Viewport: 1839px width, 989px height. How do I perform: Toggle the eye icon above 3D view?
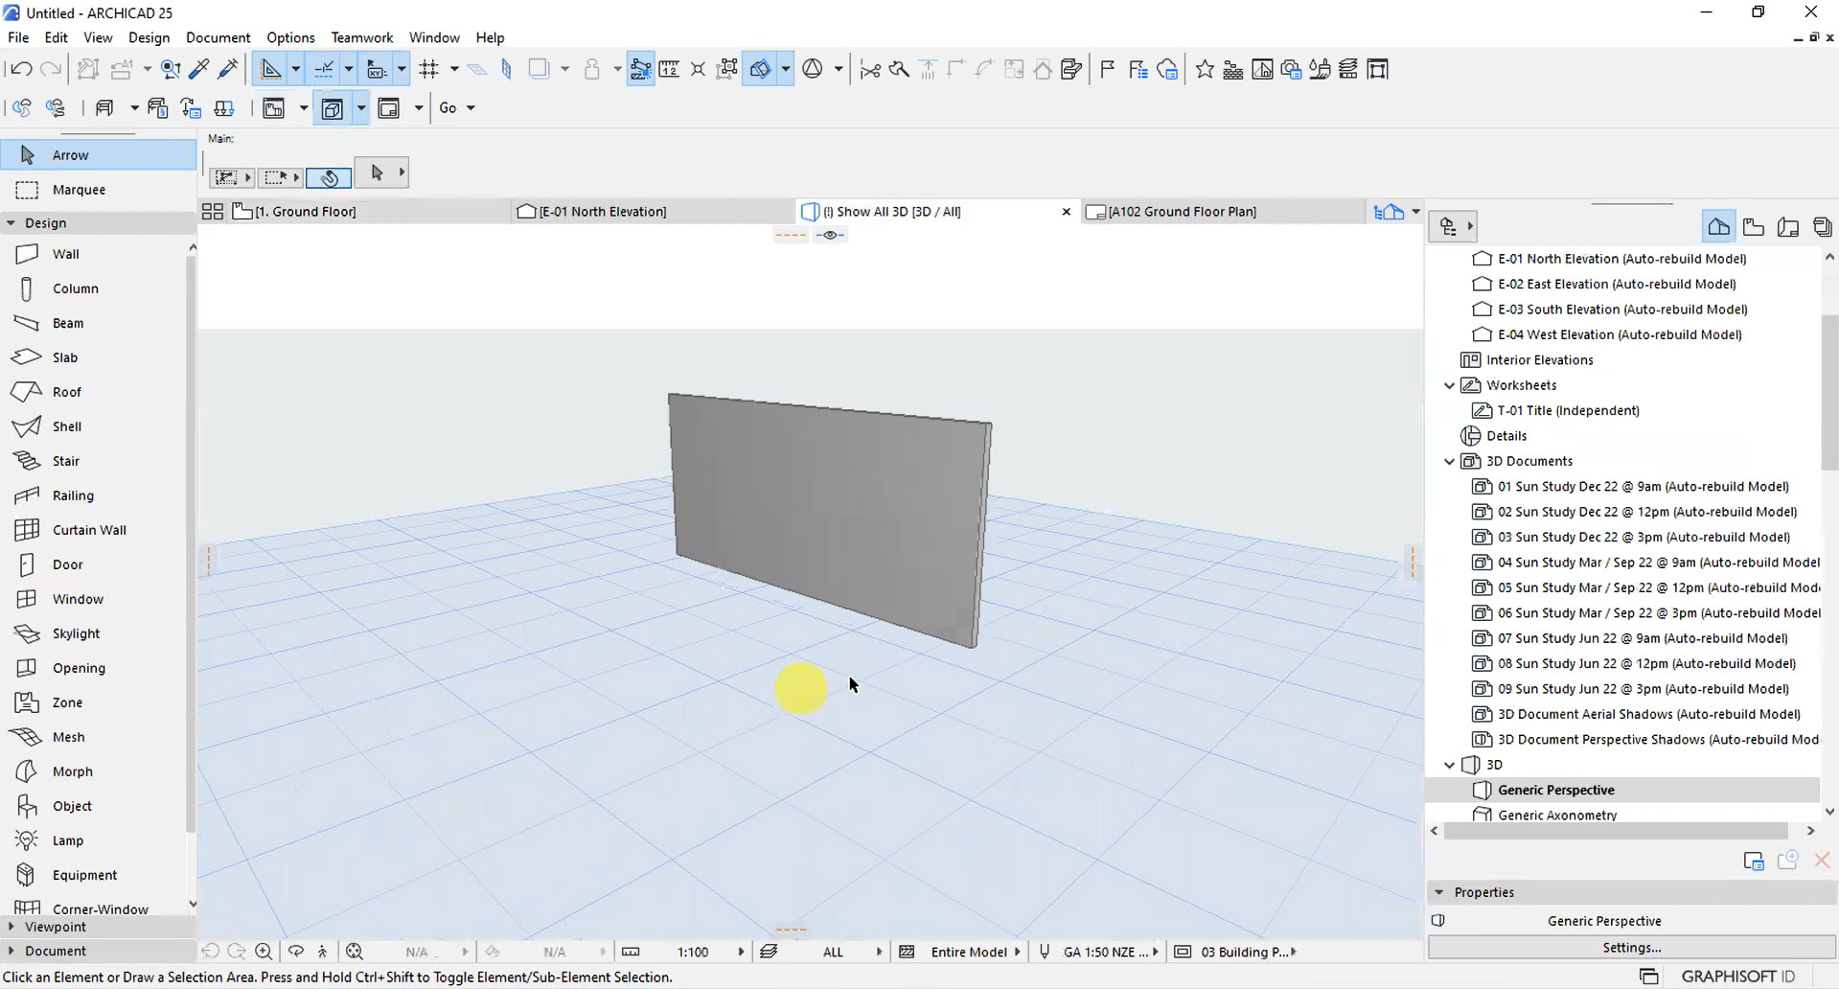coord(830,235)
